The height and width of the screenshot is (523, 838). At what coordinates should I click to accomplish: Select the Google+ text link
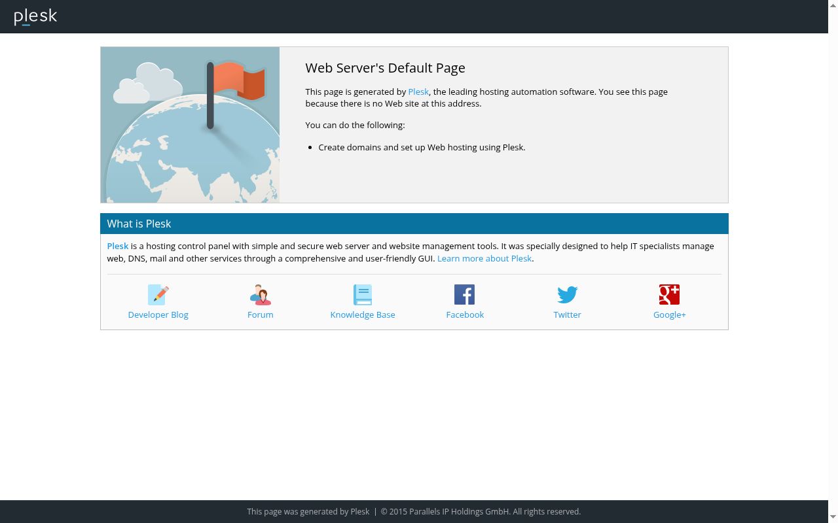pyautogui.click(x=669, y=315)
